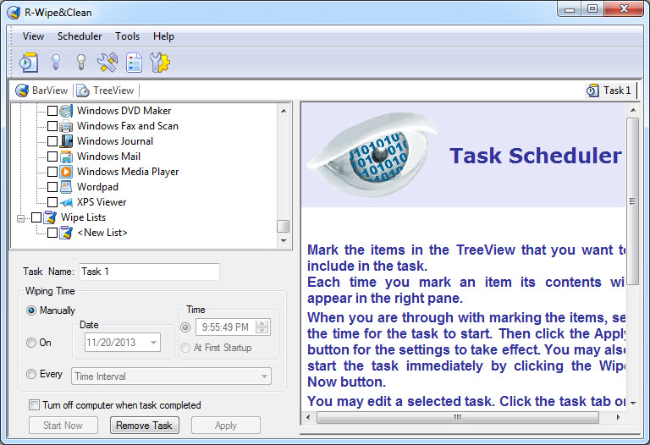
Task: Check the Wordpad checkbox
Action: [52, 187]
